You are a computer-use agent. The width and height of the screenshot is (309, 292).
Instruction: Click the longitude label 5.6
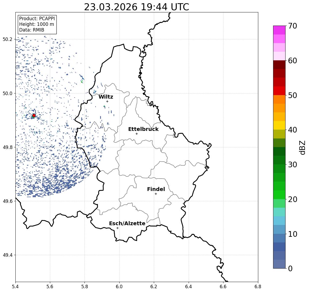[x=50, y=287]
